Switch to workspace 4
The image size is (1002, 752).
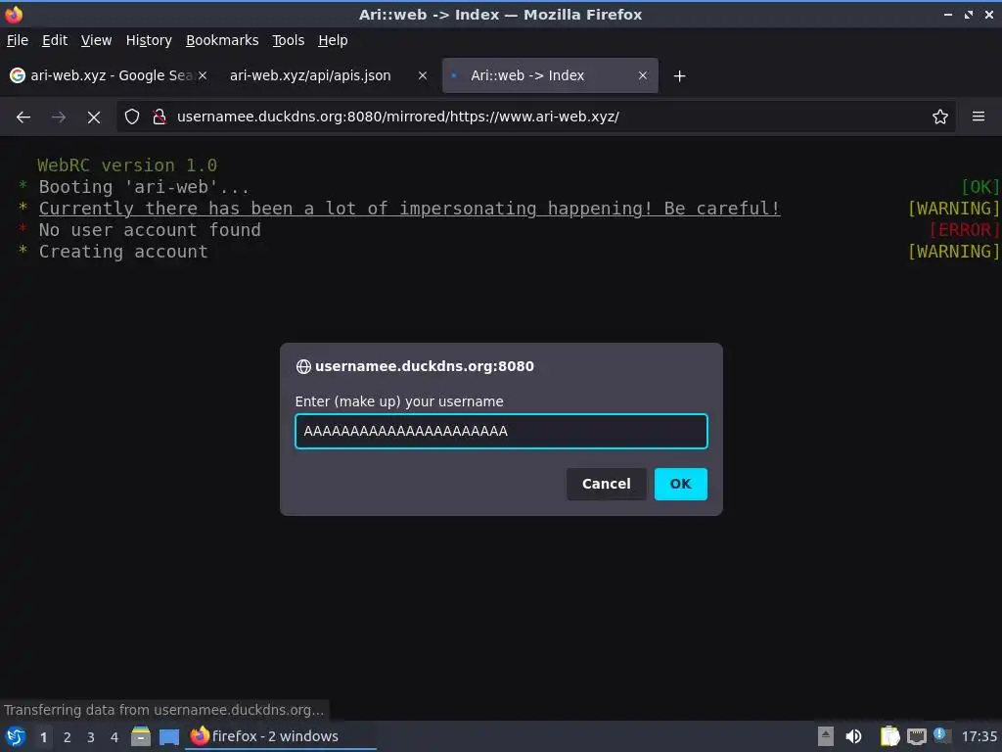(114, 737)
